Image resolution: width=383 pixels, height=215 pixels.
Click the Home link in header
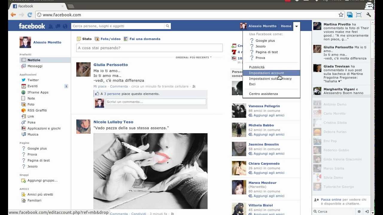coord(286,26)
